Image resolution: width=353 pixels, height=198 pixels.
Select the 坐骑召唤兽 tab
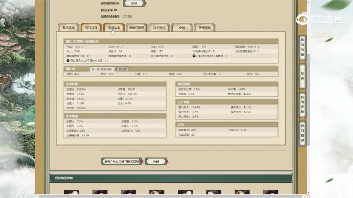pyautogui.click(x=136, y=28)
